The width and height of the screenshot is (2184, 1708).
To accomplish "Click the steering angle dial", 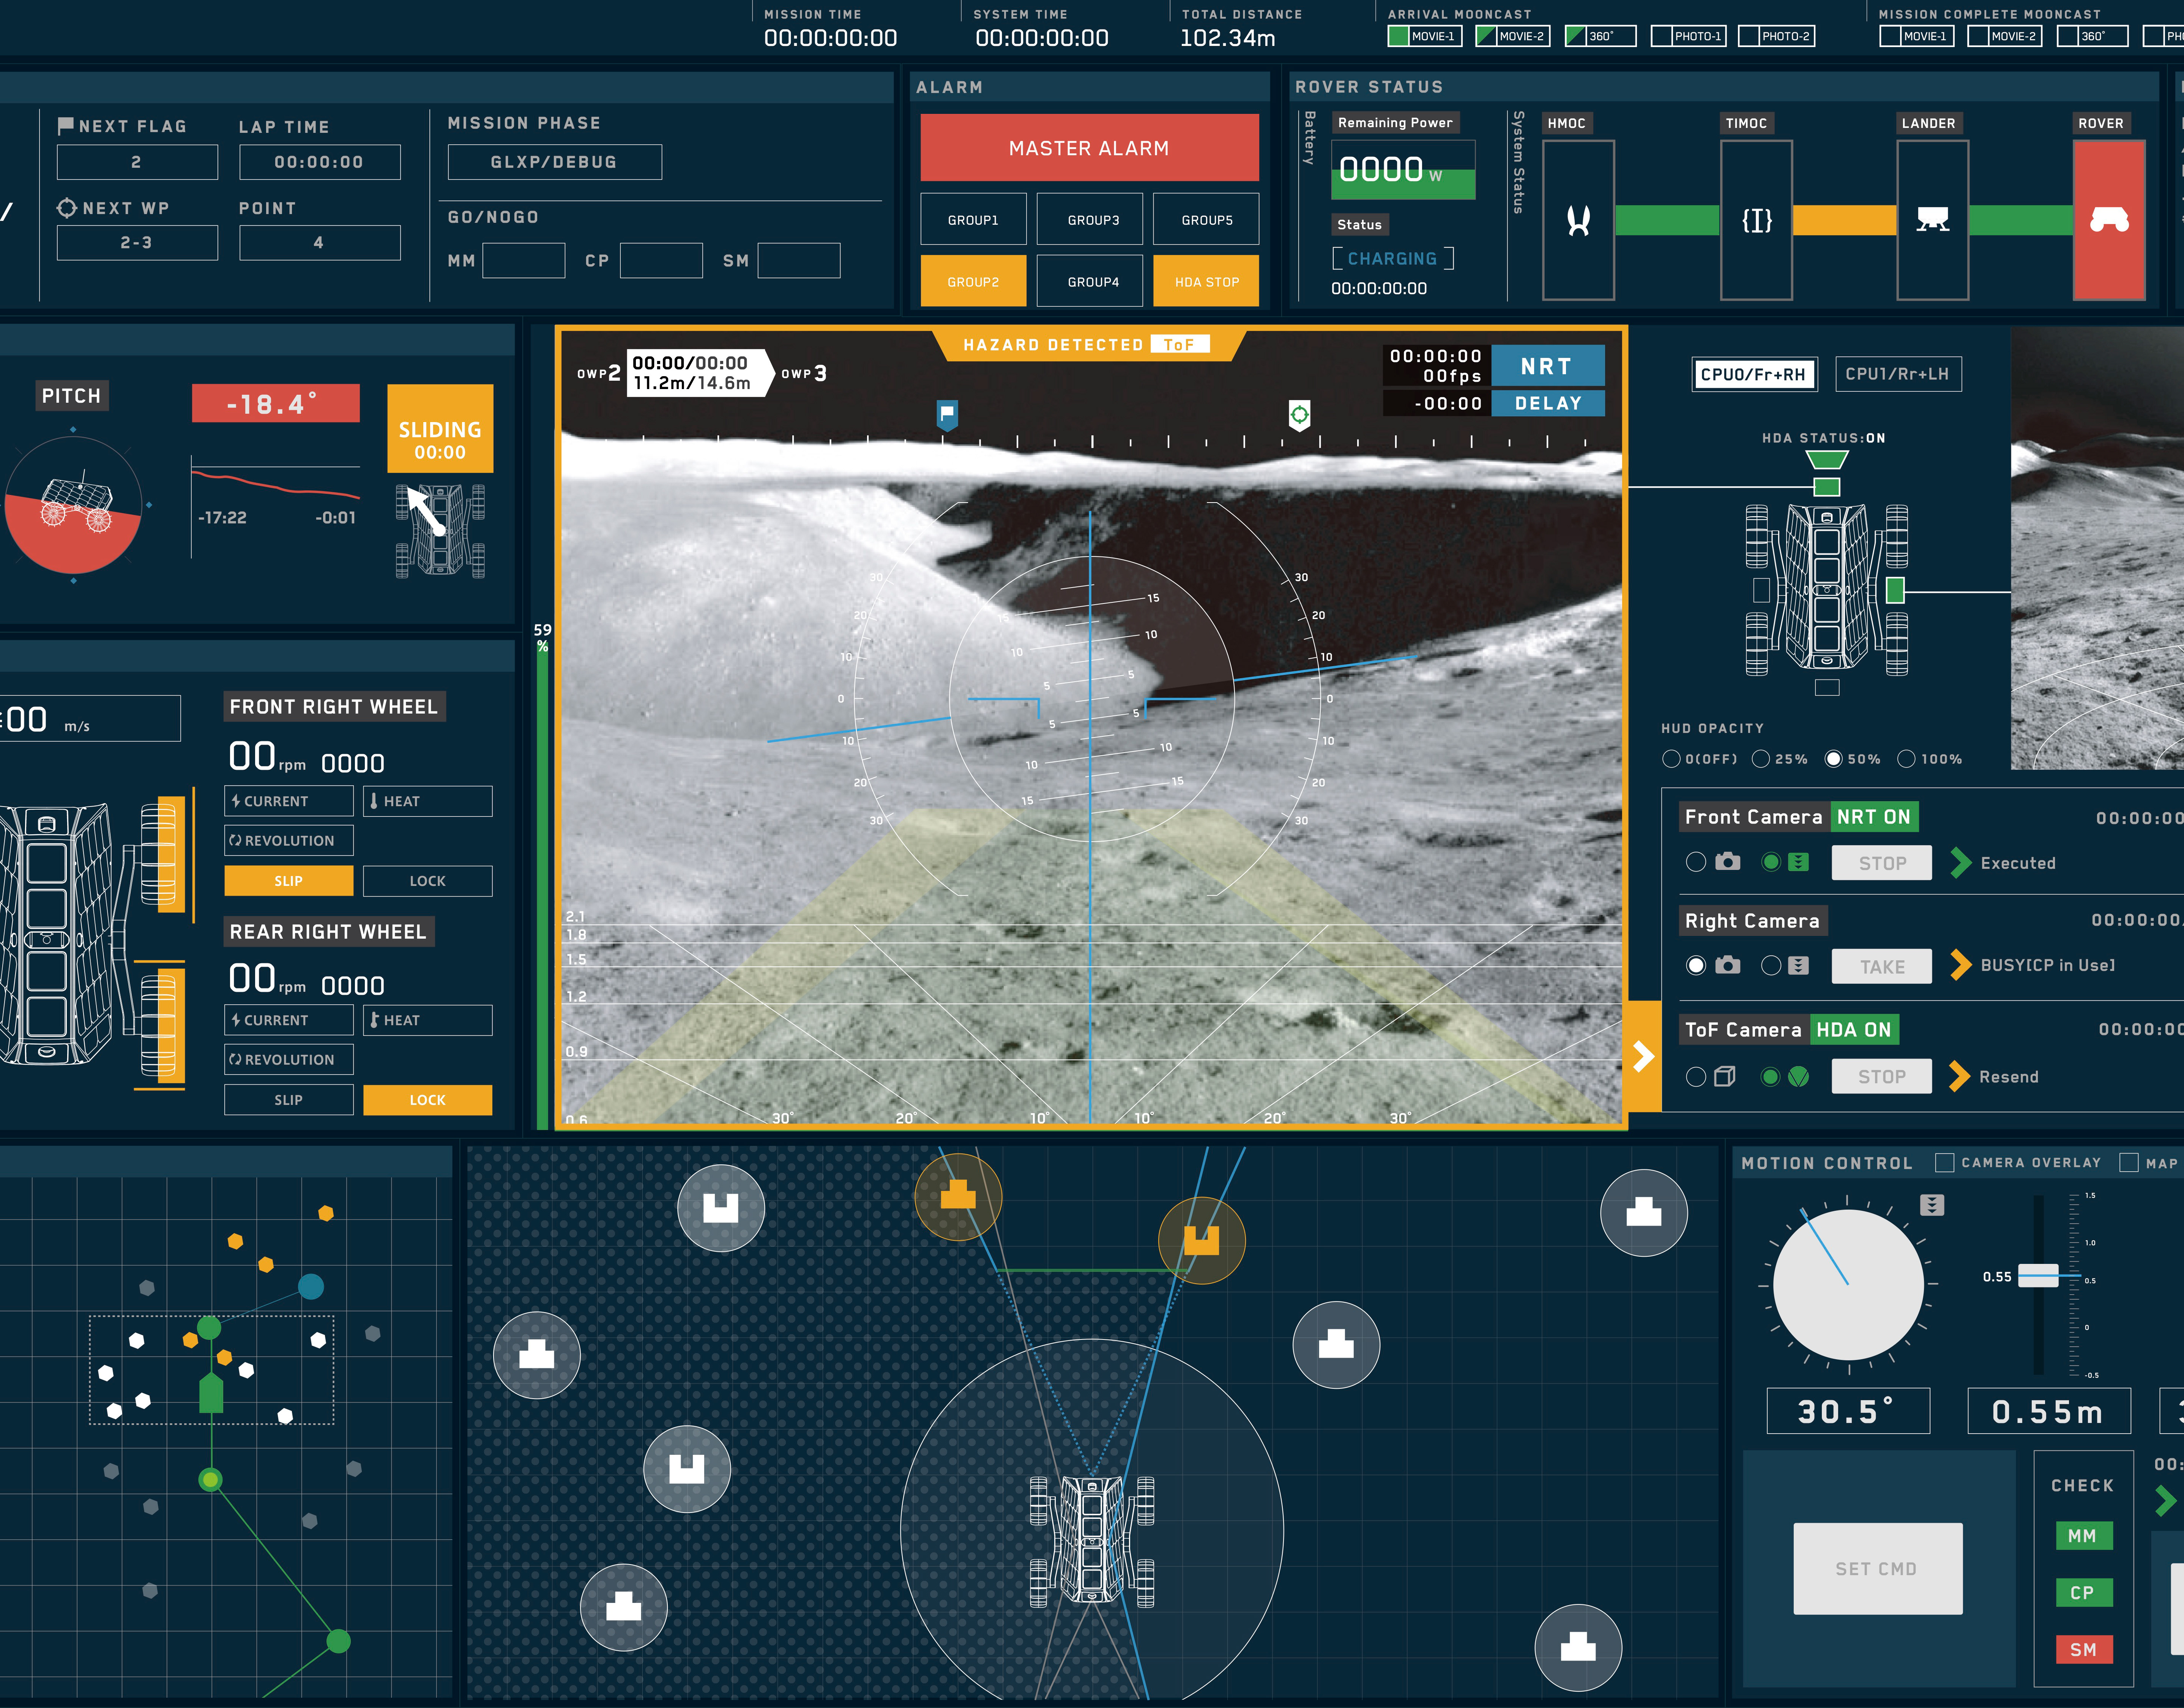I will click(x=1848, y=1285).
